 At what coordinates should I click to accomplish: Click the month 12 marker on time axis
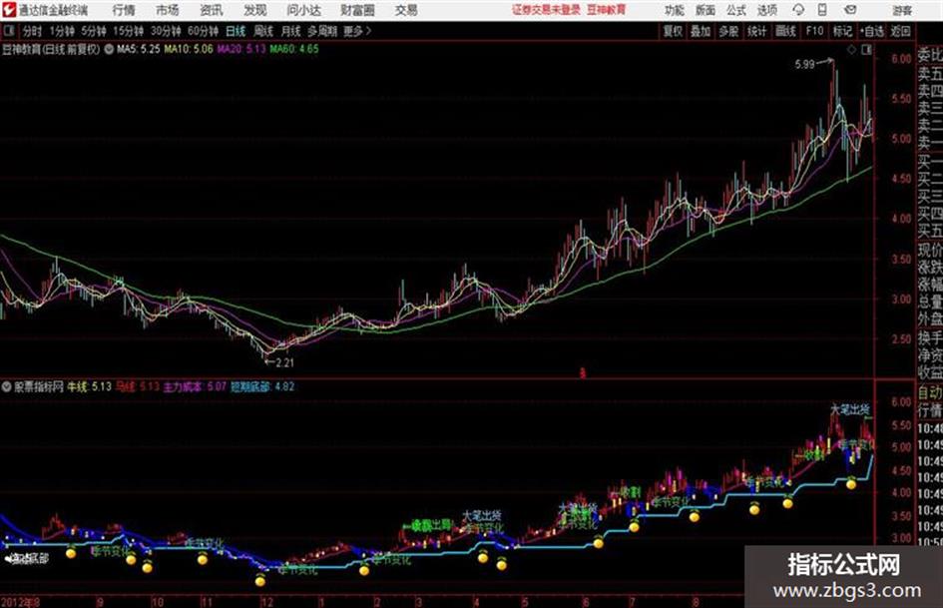click(266, 602)
